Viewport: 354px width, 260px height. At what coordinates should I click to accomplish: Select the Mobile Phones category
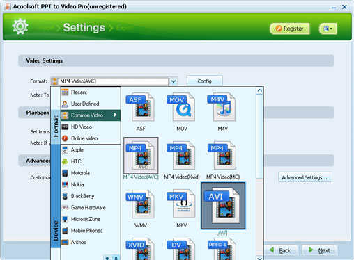91,231
